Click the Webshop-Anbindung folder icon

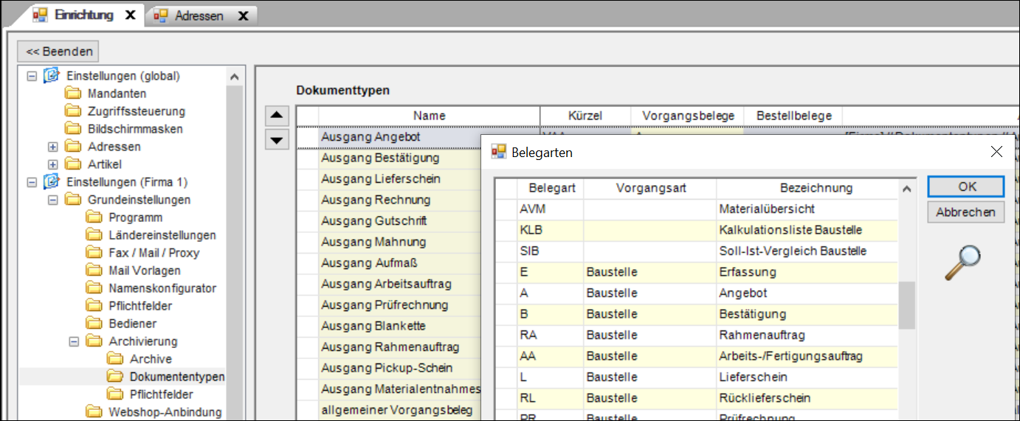tap(94, 411)
